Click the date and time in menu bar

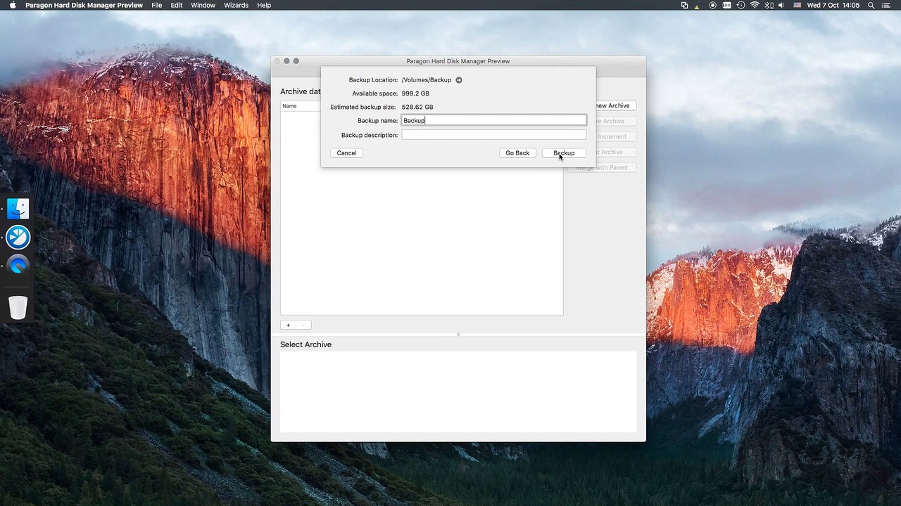[833, 5]
